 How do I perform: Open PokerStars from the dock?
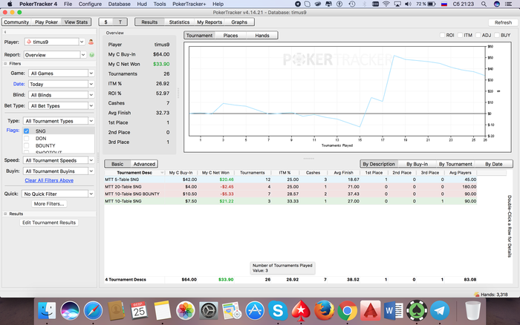[301, 311]
